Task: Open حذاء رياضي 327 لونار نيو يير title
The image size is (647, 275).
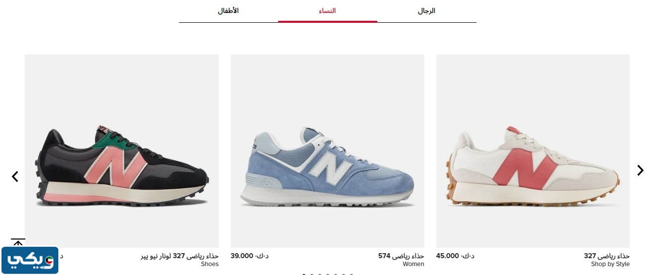Action: 179,256
